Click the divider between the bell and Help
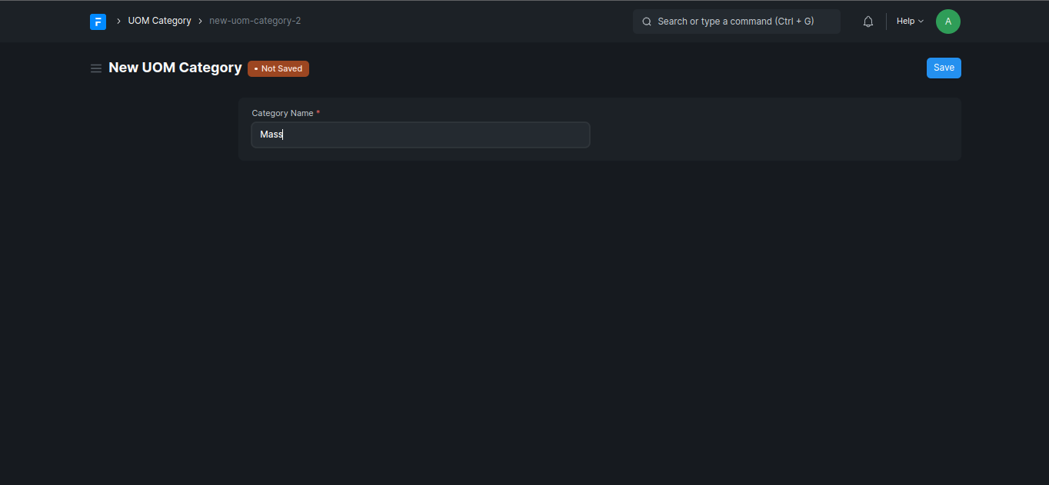1049x485 pixels. pyautogui.click(x=886, y=22)
